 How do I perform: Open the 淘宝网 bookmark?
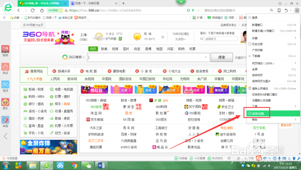(x=80, y=18)
